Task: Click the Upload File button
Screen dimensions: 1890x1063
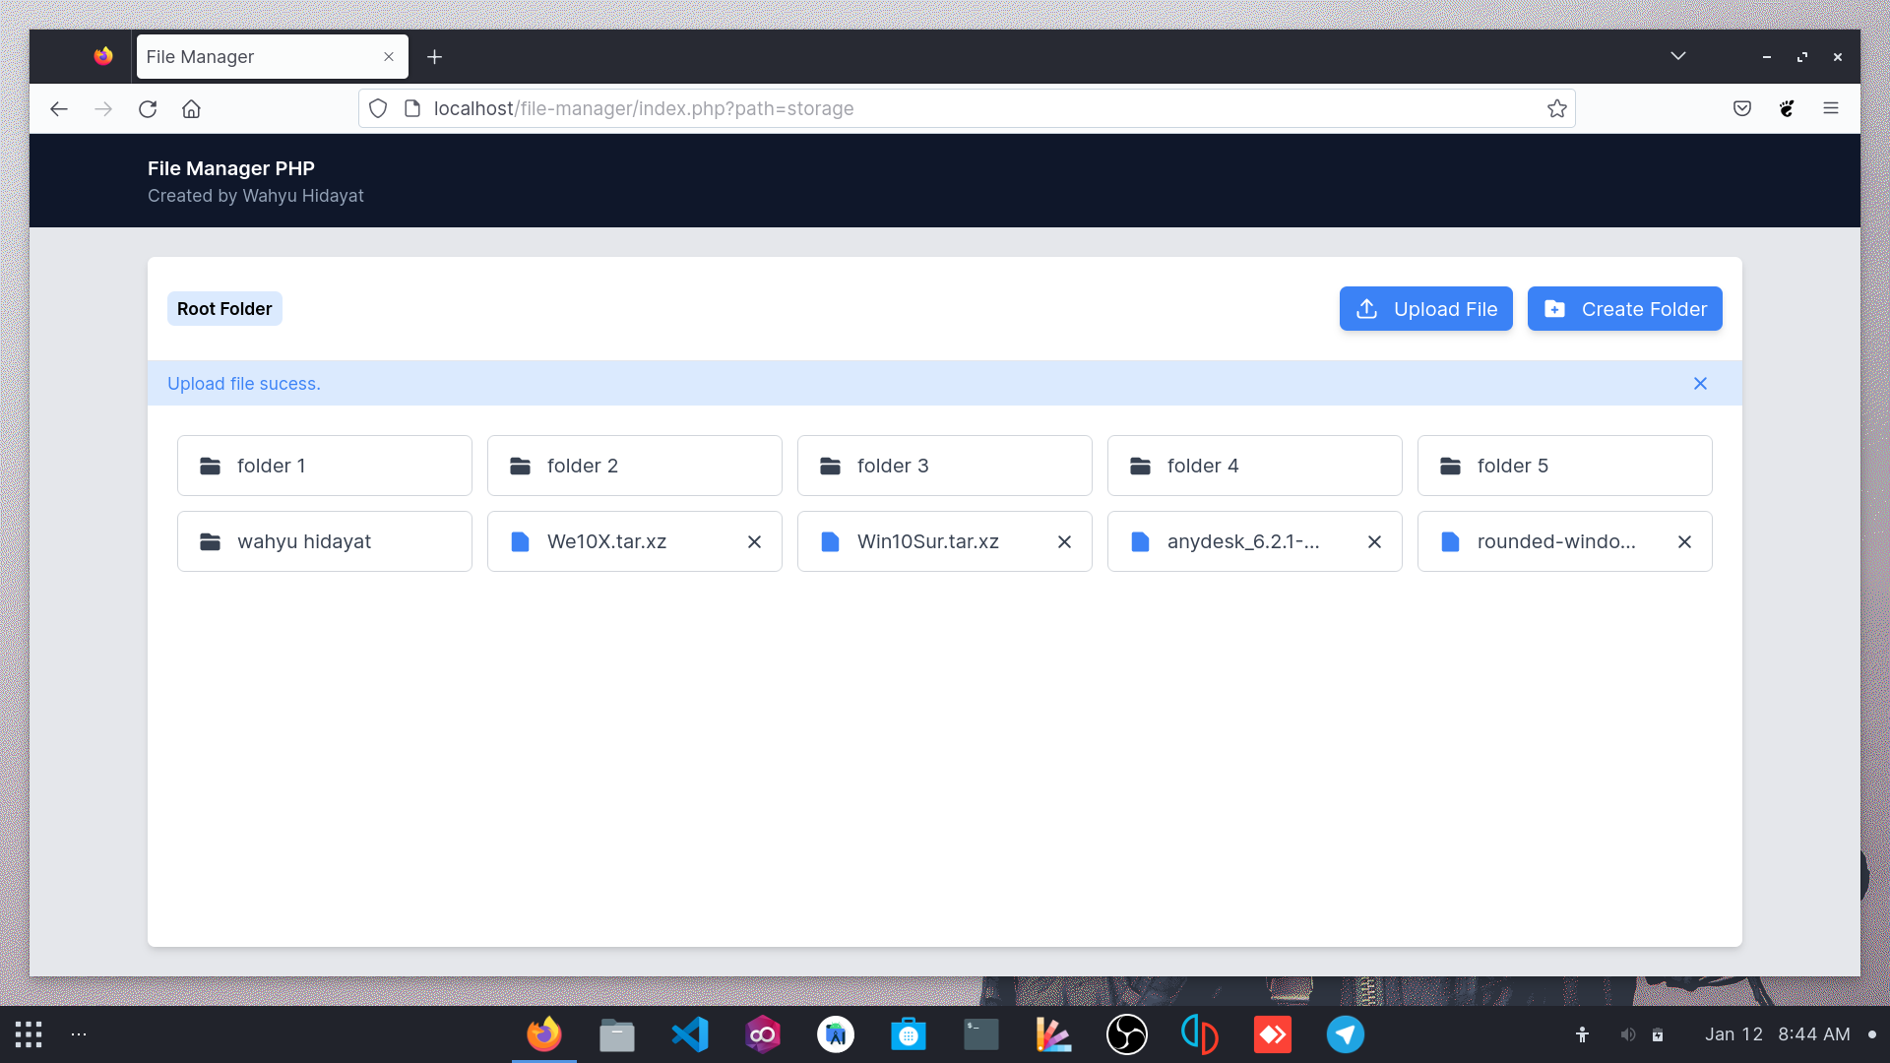Action: [1425, 309]
